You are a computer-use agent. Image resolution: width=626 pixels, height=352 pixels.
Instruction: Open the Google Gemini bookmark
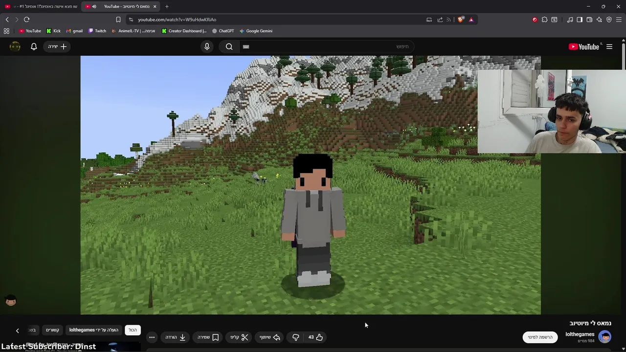pyautogui.click(x=256, y=31)
